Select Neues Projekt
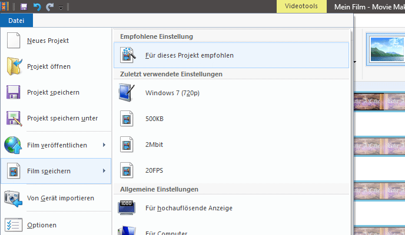 (x=48, y=41)
